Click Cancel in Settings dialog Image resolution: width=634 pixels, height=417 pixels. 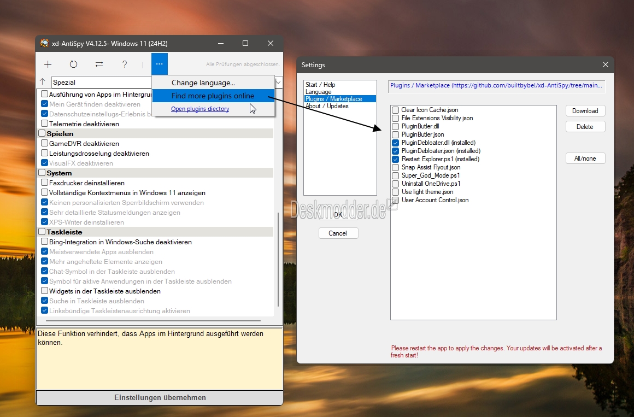(x=338, y=233)
